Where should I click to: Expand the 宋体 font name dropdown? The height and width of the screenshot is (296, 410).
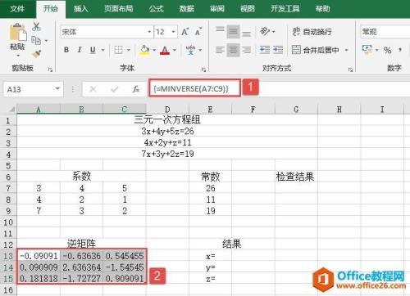pyautogui.click(x=149, y=32)
